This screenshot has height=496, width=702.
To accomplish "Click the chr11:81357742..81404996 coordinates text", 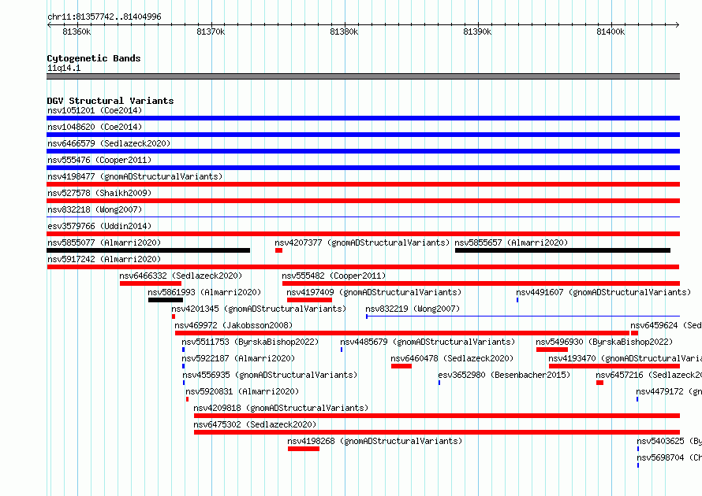I will (104, 17).
